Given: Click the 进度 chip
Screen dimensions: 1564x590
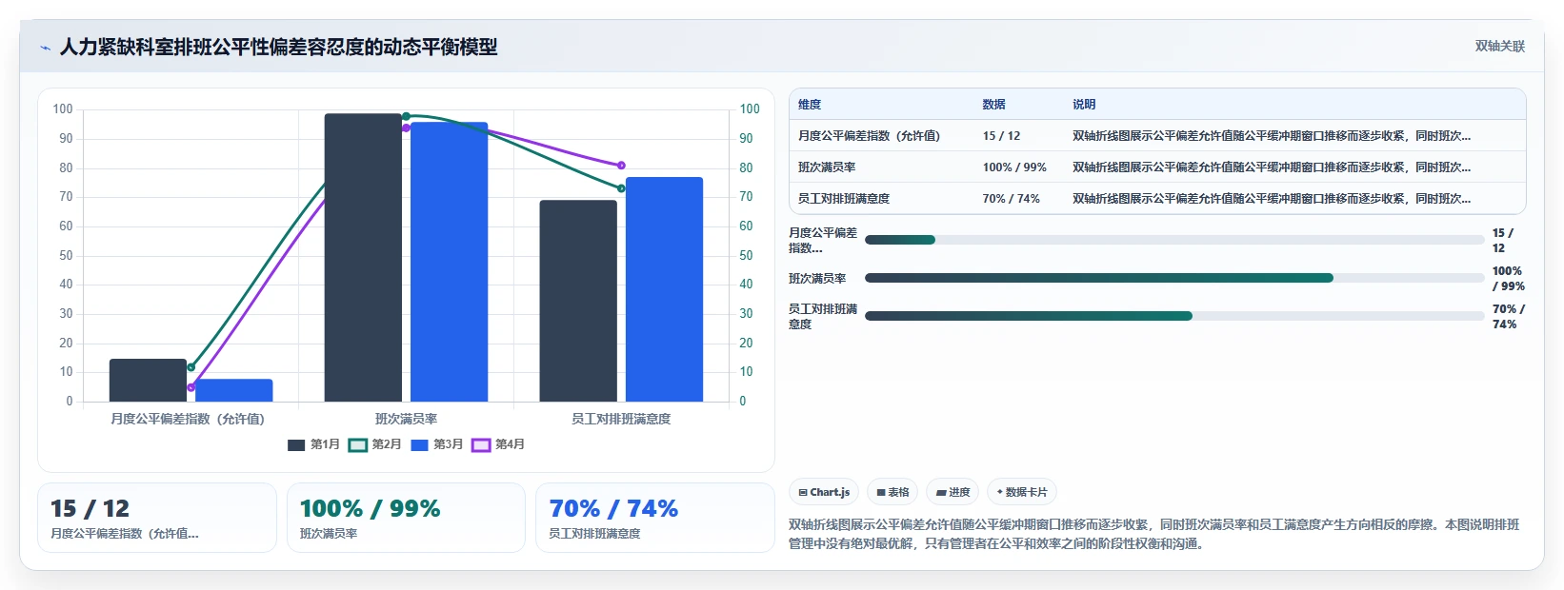Looking at the screenshot, I should pos(952,492).
